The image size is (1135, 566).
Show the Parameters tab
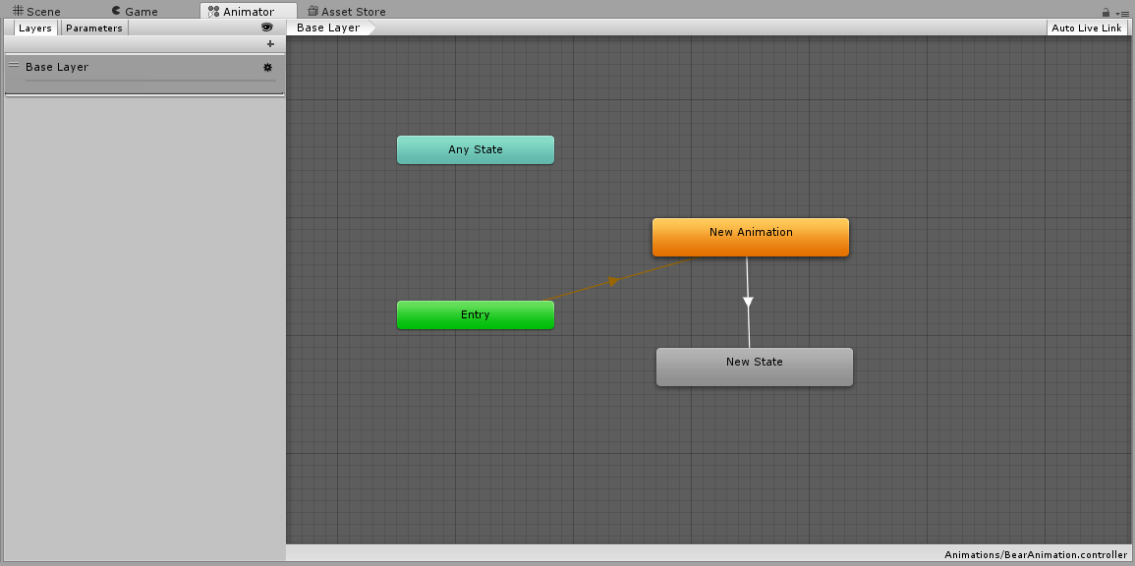[x=94, y=28]
